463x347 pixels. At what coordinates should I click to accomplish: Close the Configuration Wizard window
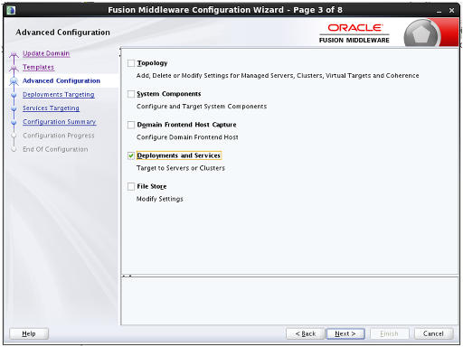[451, 11]
